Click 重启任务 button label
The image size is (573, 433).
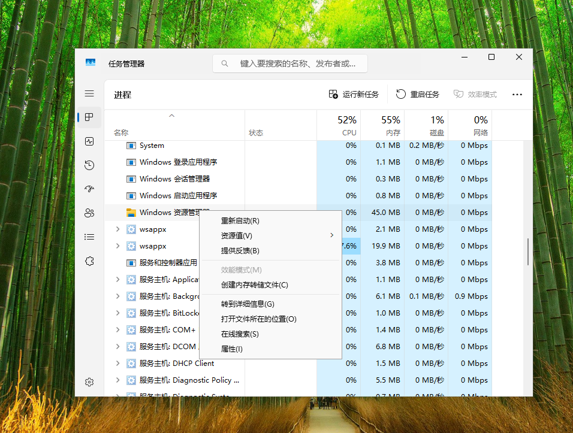[424, 95]
